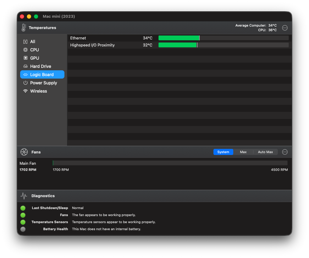
Task: Click the All category grid icon
Action: pos(25,42)
